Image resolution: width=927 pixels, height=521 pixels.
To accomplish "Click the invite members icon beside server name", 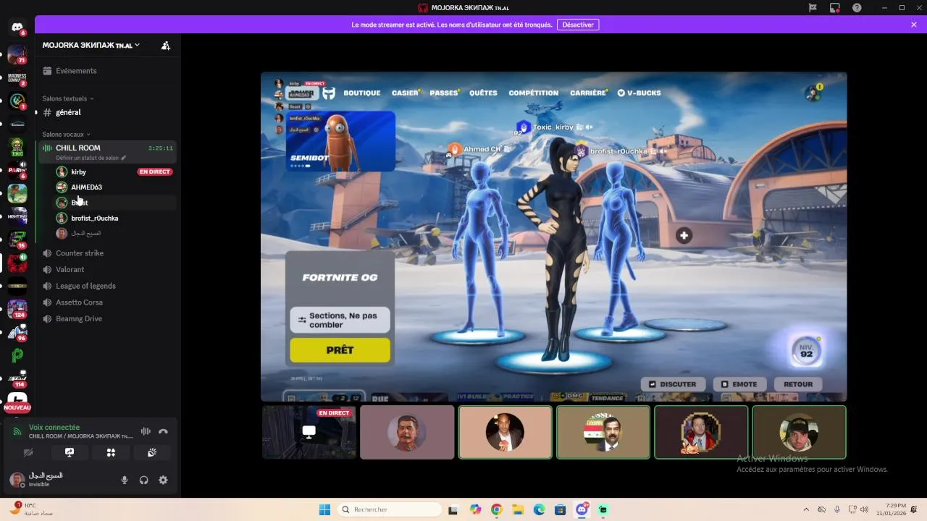I will tap(166, 45).
